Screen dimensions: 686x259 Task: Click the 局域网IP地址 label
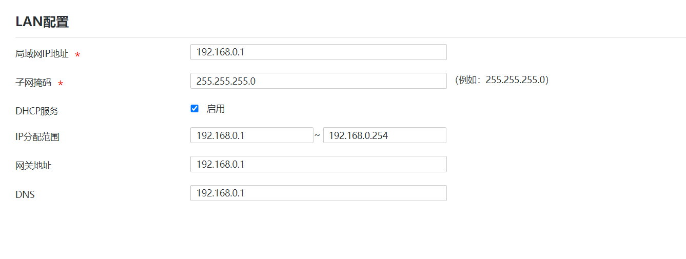[42, 54]
